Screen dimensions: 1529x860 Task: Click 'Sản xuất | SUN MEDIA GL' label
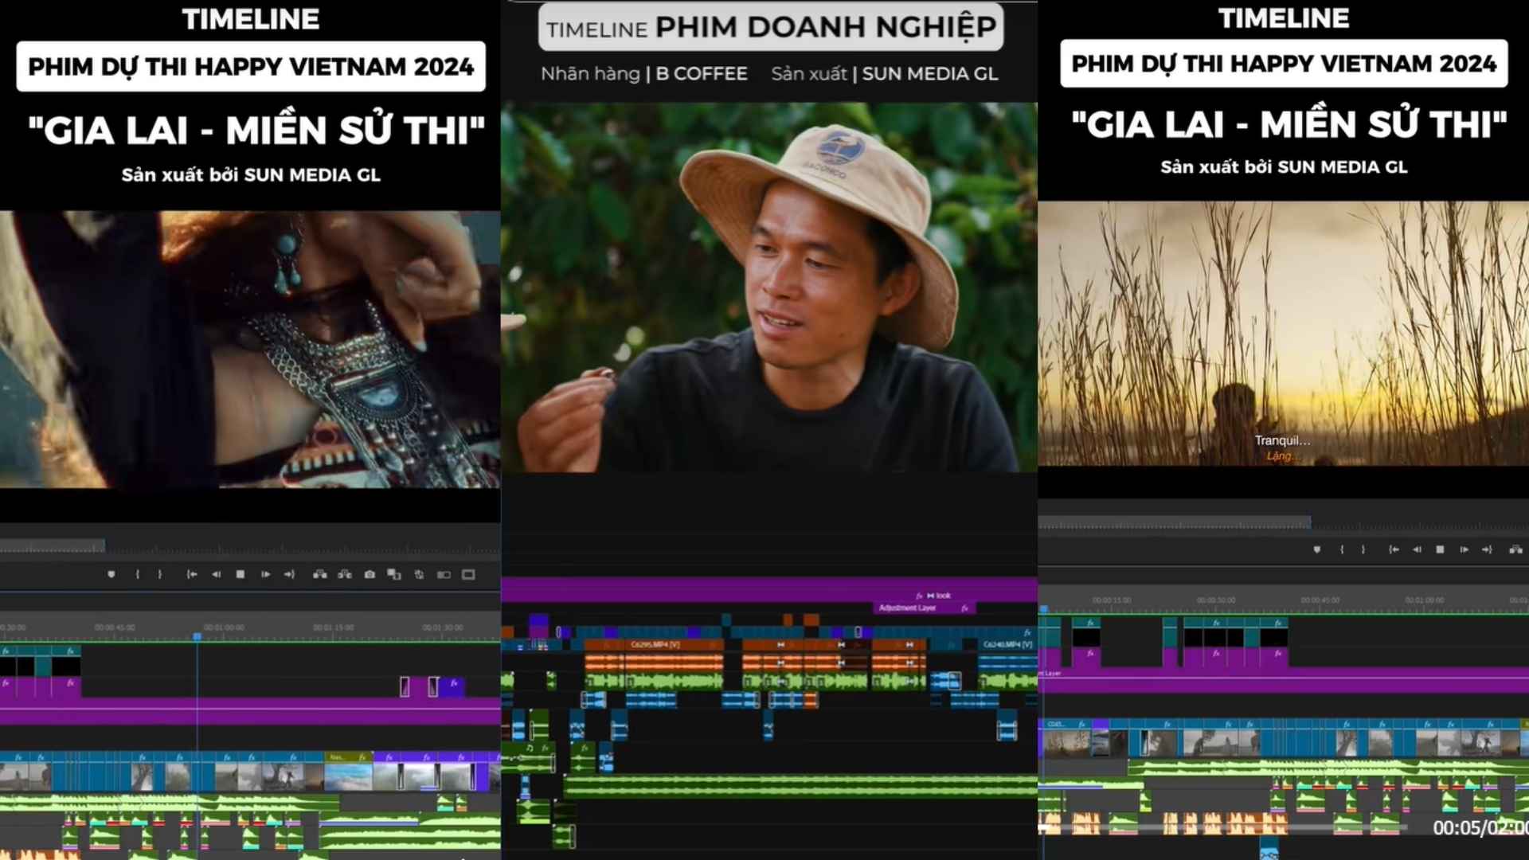pos(884,73)
